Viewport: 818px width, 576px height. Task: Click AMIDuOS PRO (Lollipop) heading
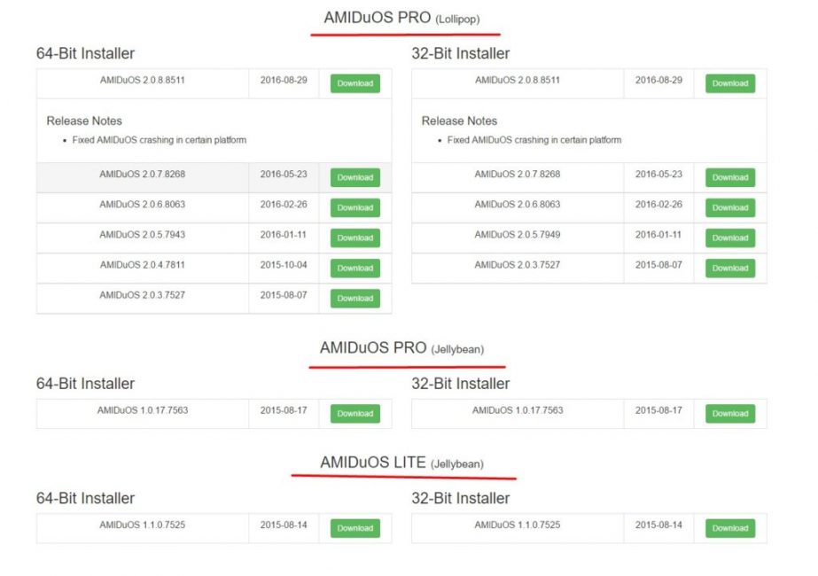coord(401,18)
